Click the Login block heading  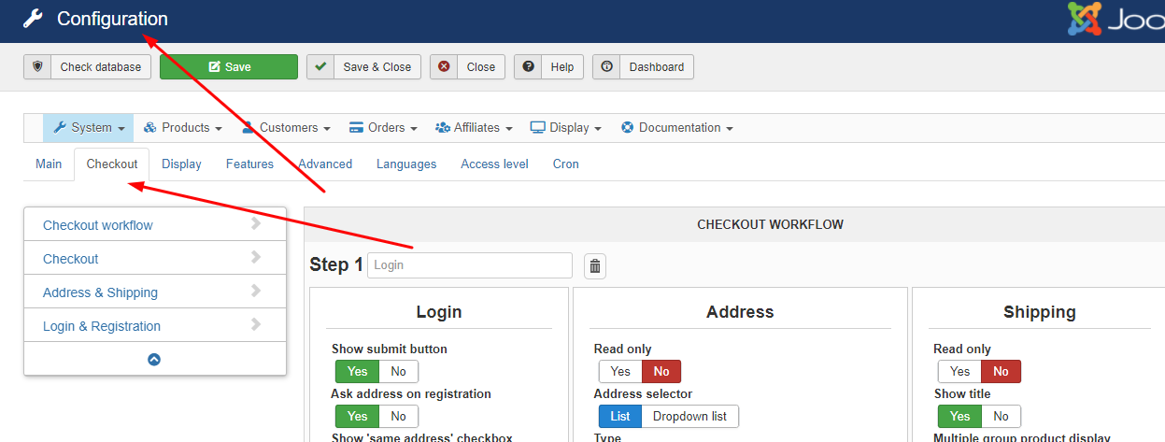439,312
